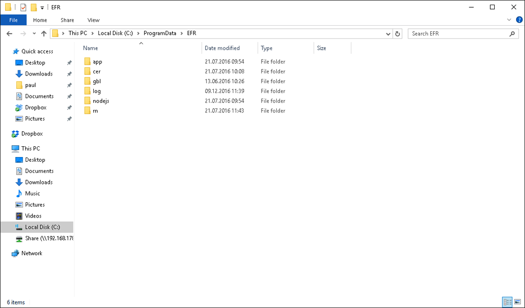Click the Back navigation arrow

click(x=9, y=33)
